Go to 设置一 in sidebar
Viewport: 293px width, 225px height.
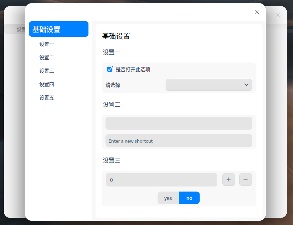pos(47,44)
